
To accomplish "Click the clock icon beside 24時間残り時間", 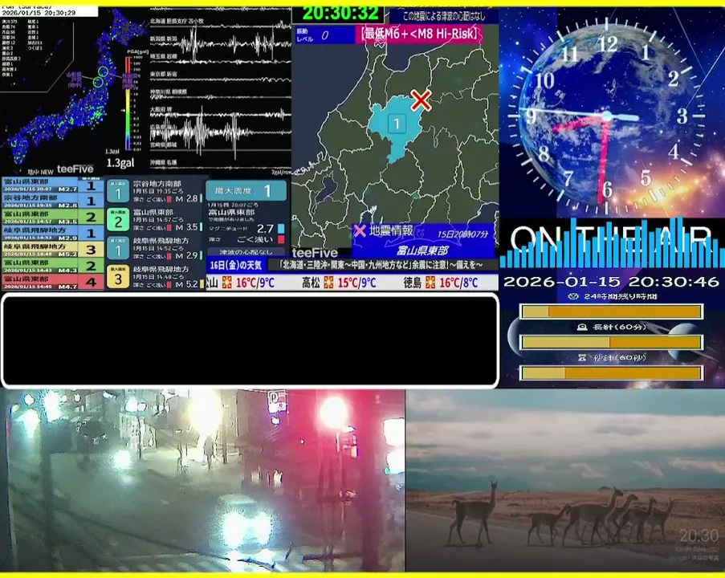I will (x=573, y=296).
